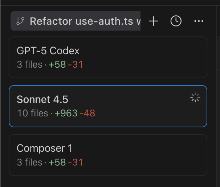Select the Composer 1 result card

click(108, 155)
